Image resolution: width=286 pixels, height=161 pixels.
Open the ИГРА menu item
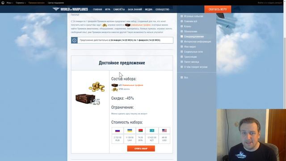[108, 9]
